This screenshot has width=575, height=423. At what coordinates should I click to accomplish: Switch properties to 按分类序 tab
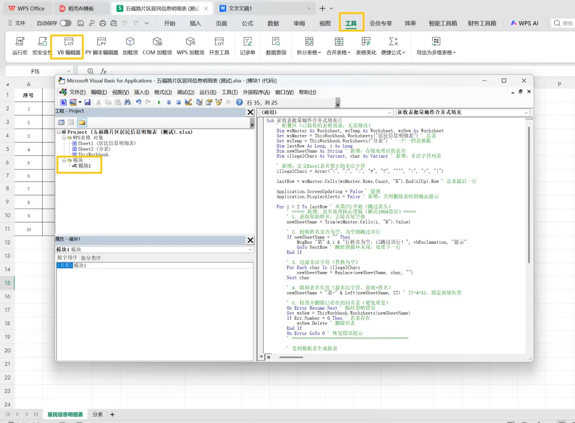[x=91, y=258]
